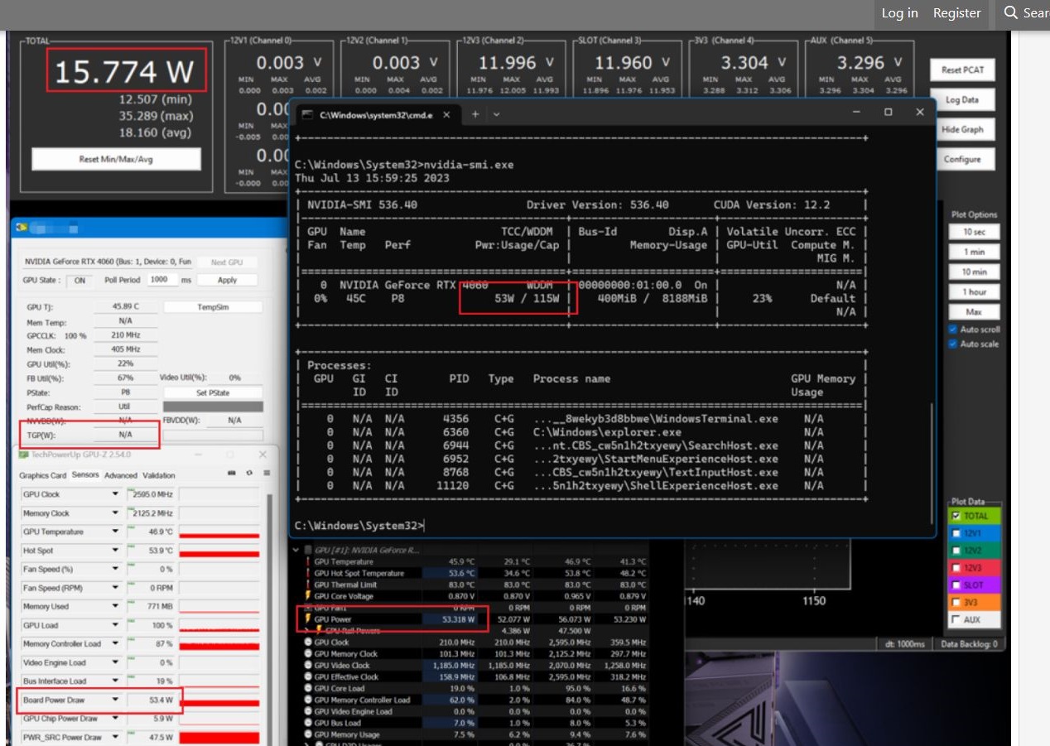Click Poll Period input field
1050x746 pixels.
(161, 280)
